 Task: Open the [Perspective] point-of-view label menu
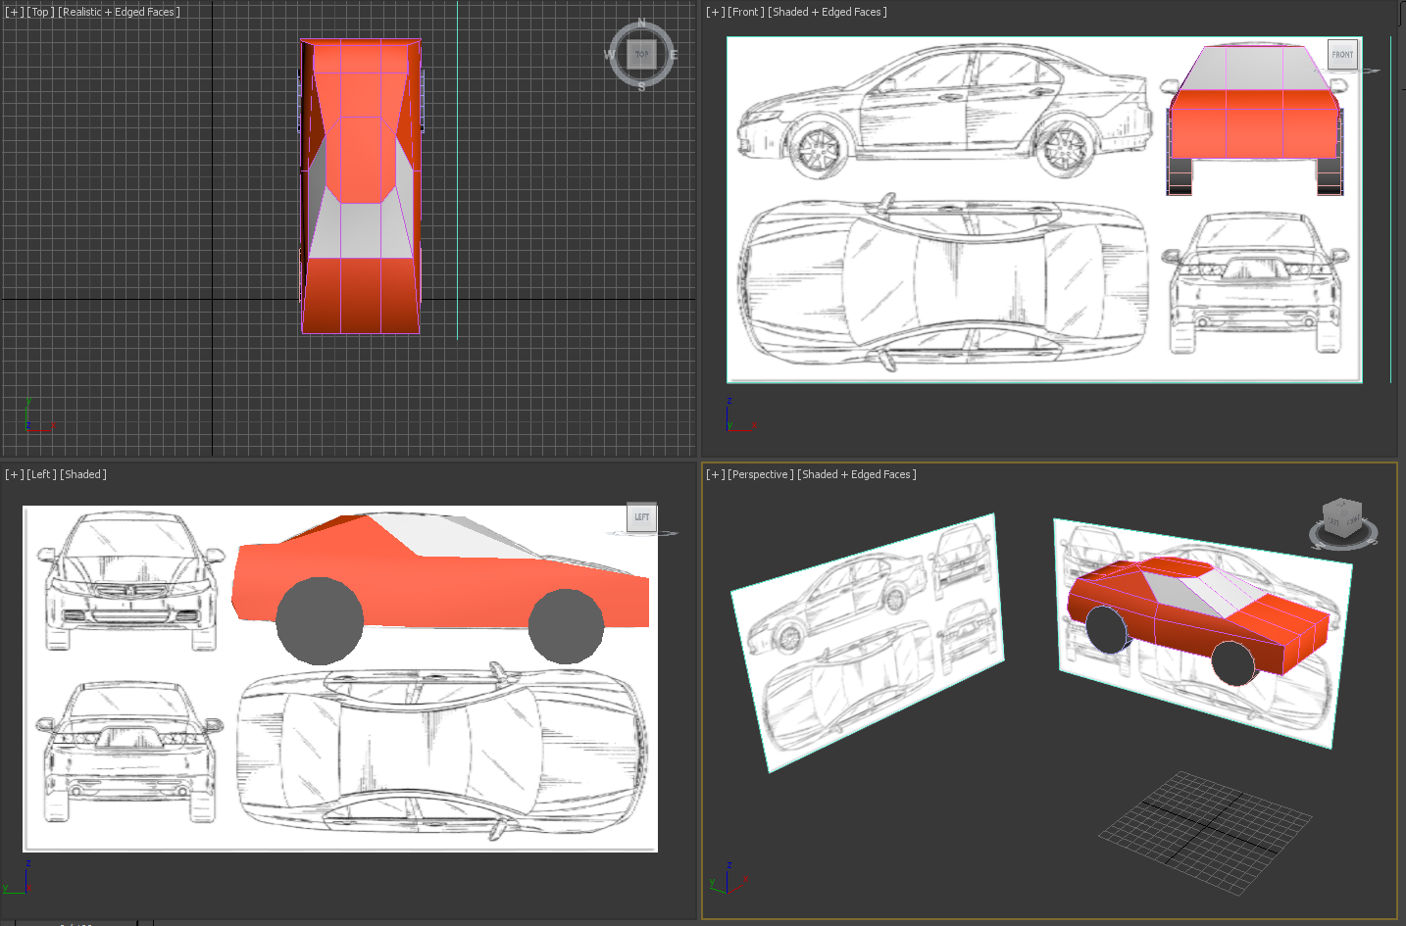(761, 474)
